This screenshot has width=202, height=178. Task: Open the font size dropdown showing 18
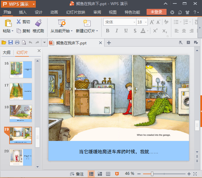coord(146,22)
